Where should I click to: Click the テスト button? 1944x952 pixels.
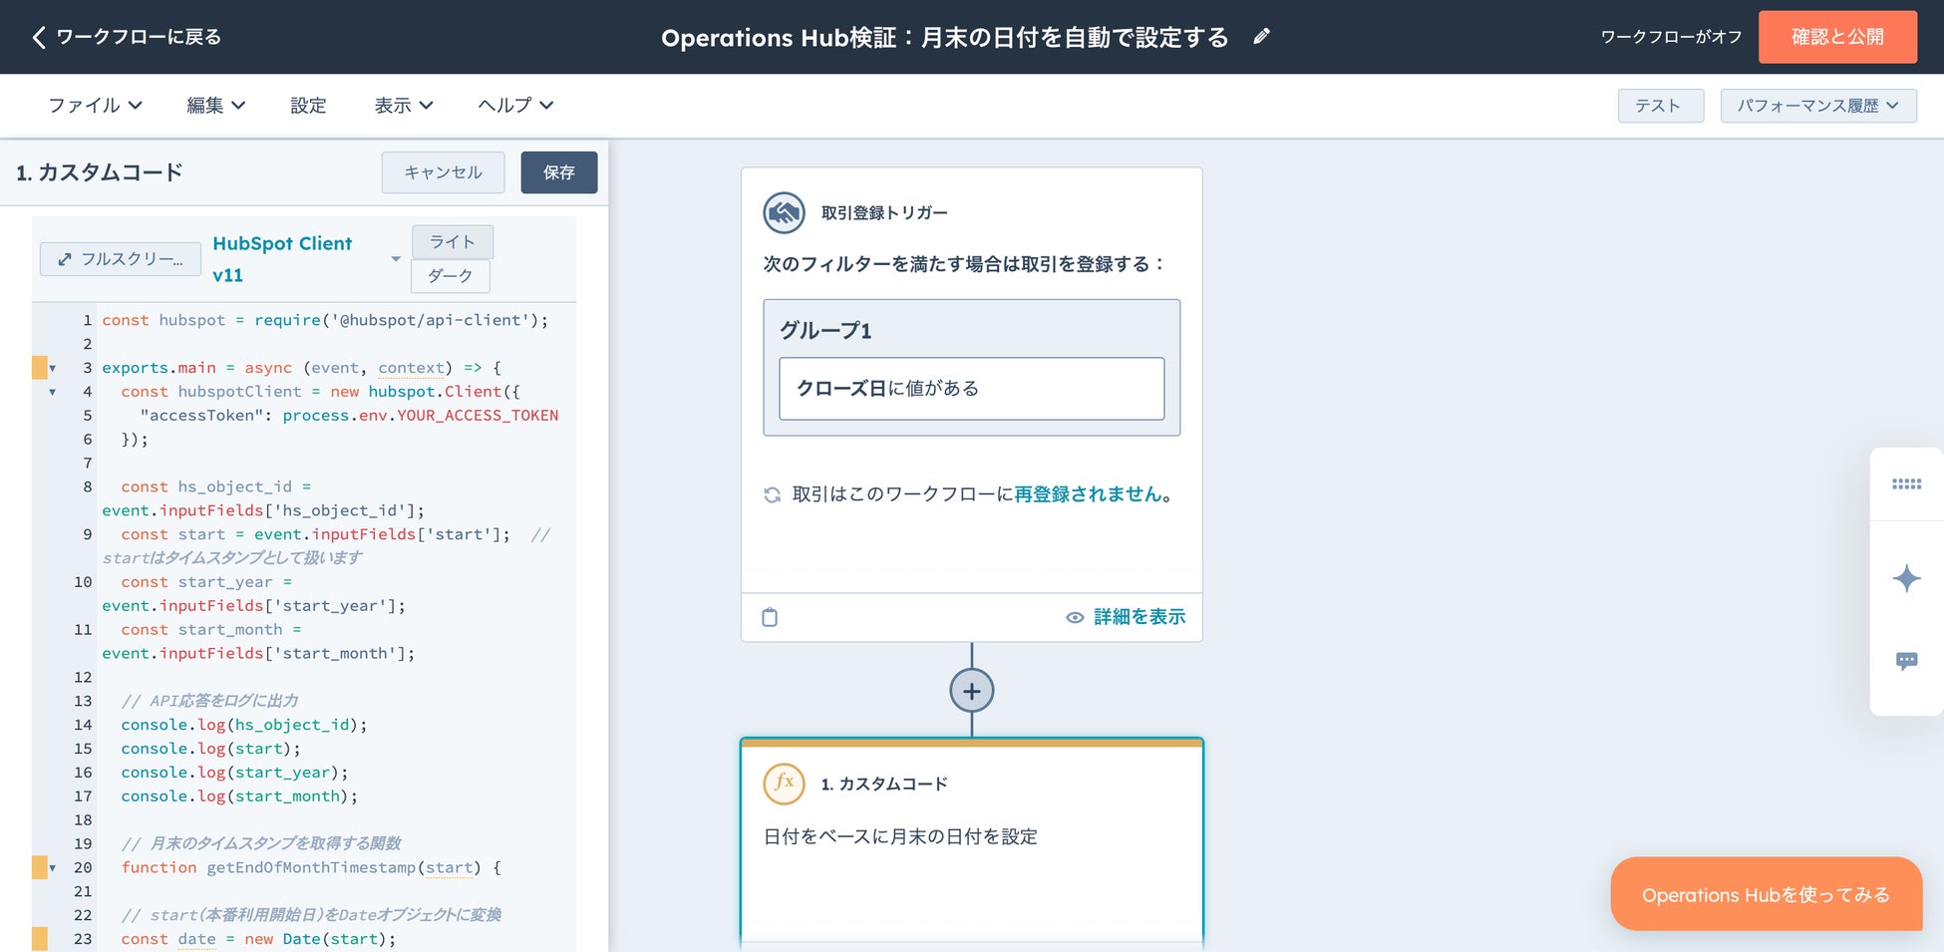click(1660, 106)
